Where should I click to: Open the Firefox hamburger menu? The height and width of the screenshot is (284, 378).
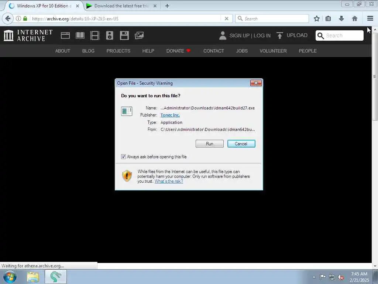tap(370, 18)
